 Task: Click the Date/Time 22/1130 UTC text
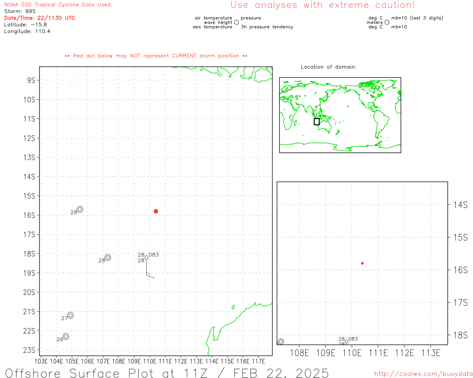(x=40, y=18)
